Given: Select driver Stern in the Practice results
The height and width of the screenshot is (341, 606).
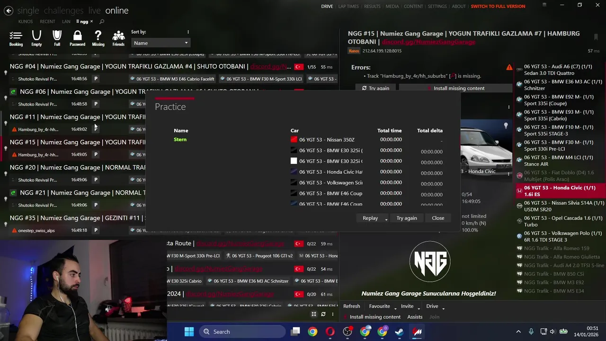Looking at the screenshot, I should [x=180, y=139].
